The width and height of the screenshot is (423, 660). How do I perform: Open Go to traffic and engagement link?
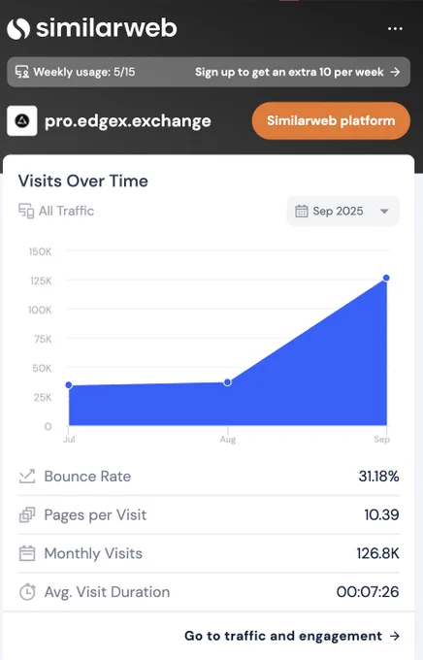coord(292,636)
